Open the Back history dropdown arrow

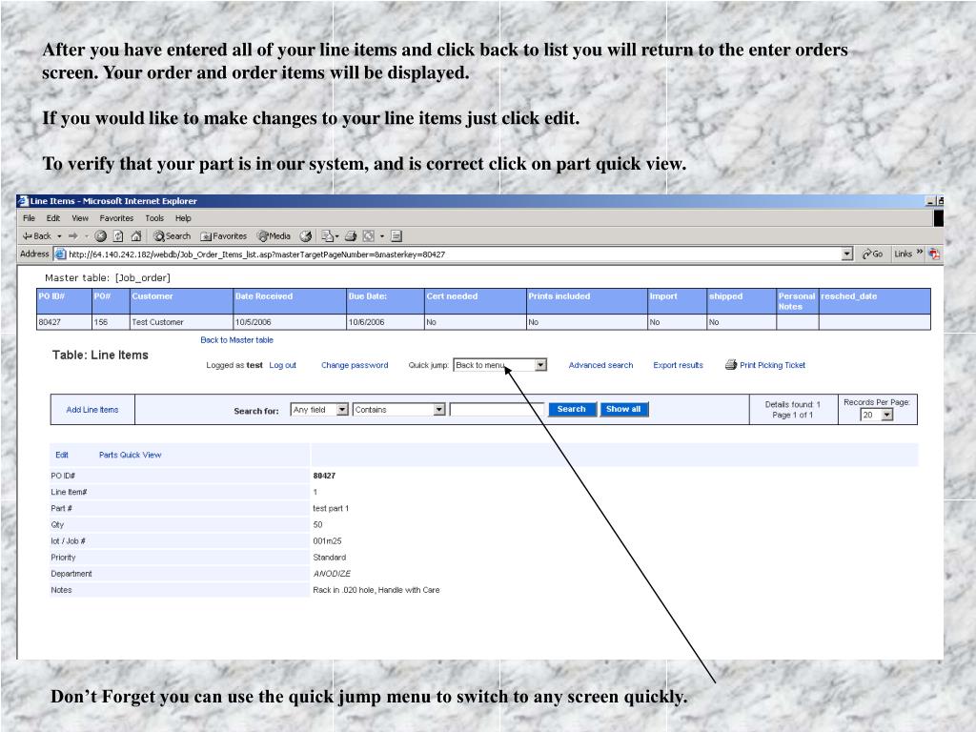pyautogui.click(x=59, y=236)
